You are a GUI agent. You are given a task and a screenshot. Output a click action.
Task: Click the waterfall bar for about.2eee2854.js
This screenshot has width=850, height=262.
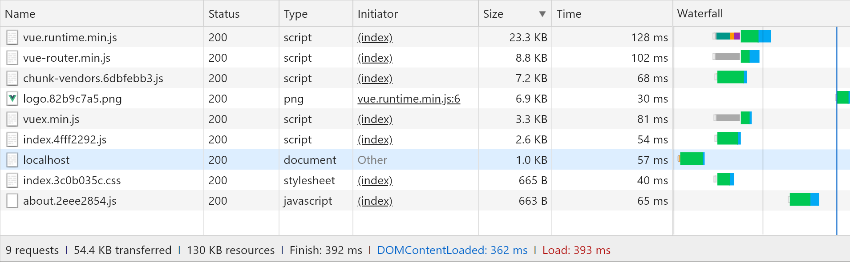tap(804, 200)
